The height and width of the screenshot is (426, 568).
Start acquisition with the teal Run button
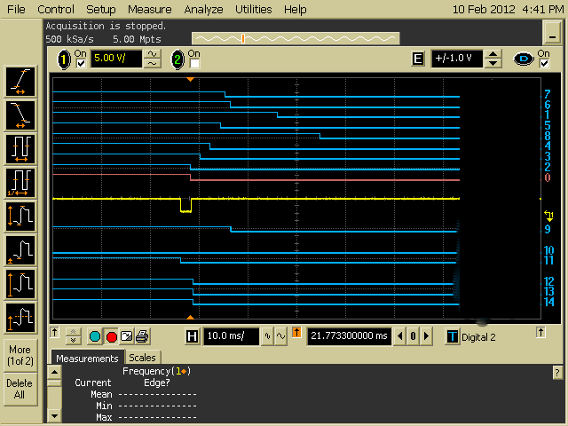click(95, 337)
